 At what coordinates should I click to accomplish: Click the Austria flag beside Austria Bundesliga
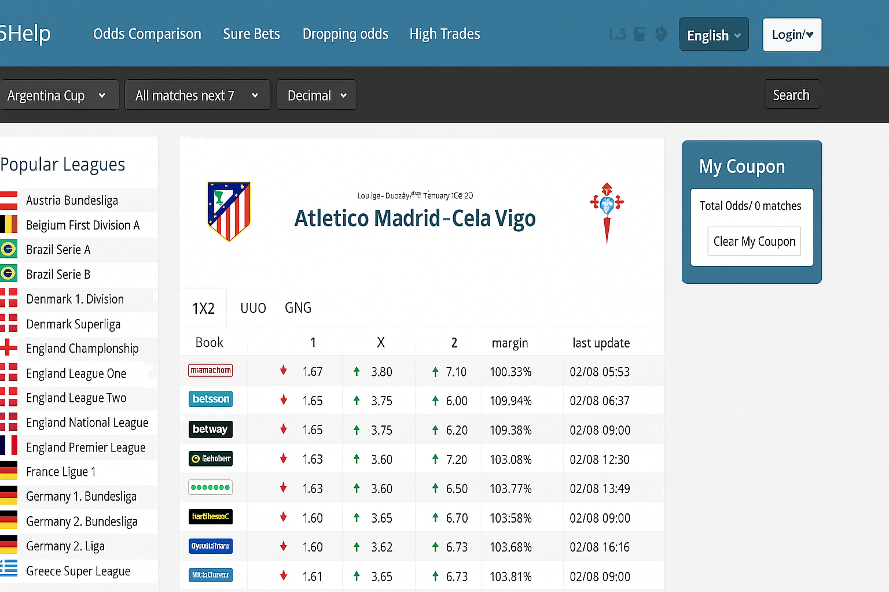click(x=9, y=200)
